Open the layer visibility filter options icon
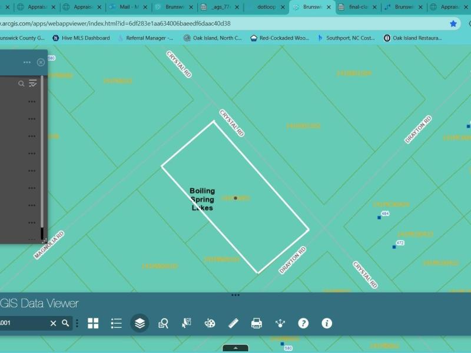 [33, 84]
